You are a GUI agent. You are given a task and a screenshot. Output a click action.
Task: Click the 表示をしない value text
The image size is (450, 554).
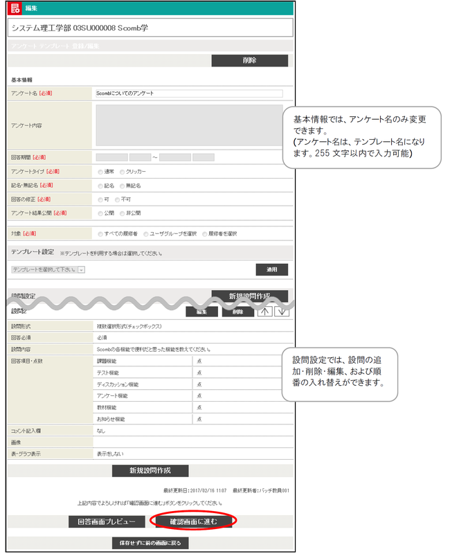point(110,454)
